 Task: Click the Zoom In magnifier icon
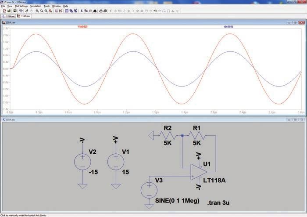pos(37,11)
